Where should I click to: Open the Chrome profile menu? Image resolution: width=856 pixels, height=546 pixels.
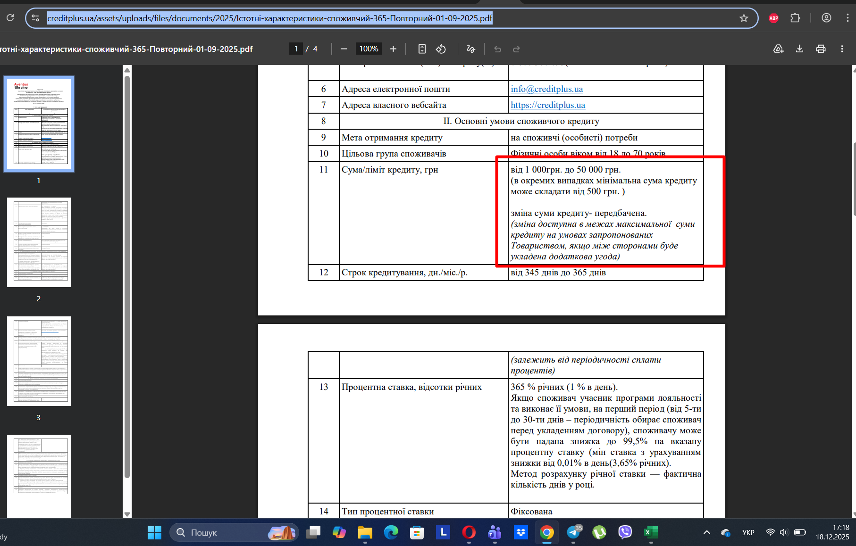pyautogui.click(x=826, y=18)
